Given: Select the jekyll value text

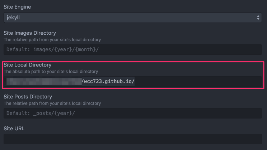Looking at the screenshot, I should (13, 18).
